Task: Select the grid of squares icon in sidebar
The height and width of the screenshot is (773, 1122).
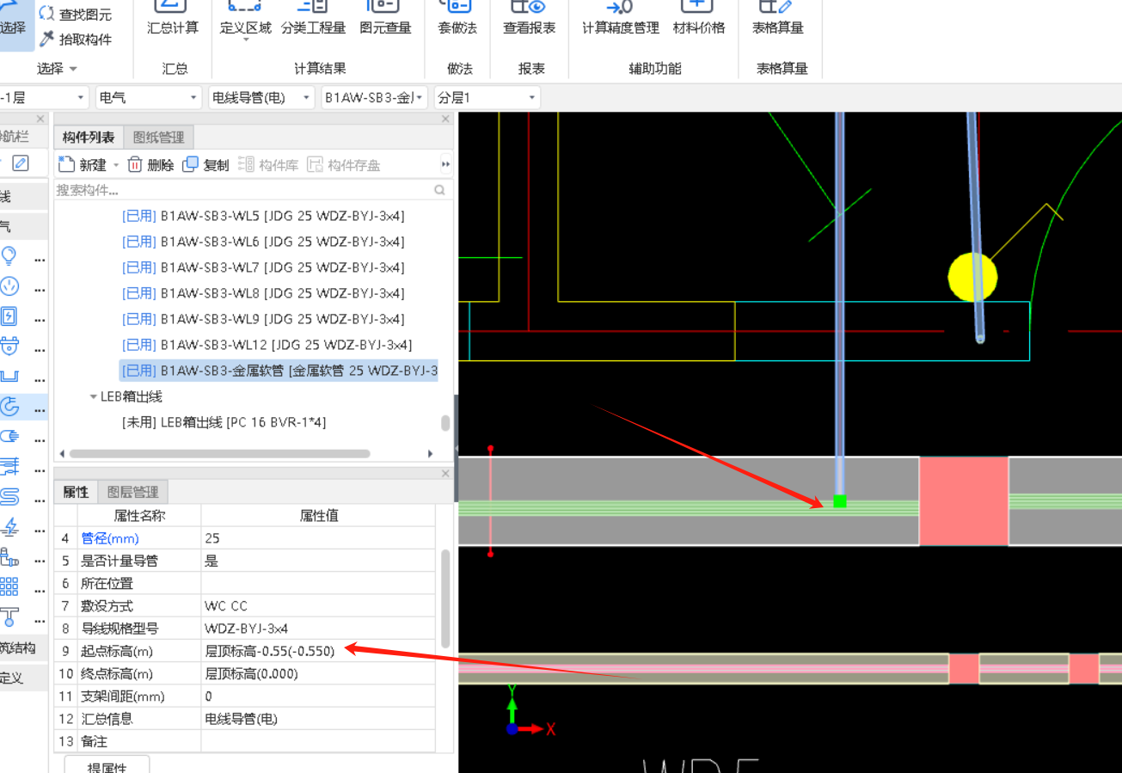Action: pyautogui.click(x=9, y=586)
